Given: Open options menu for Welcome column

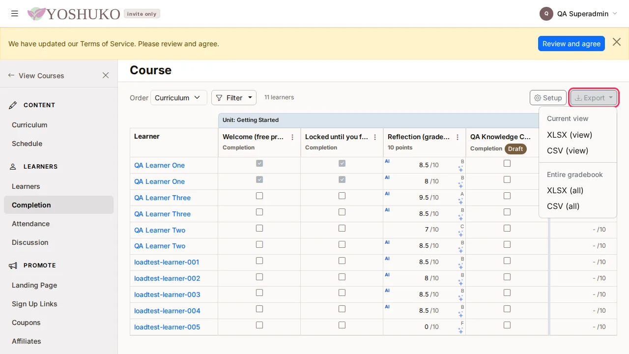Looking at the screenshot, I should 292,137.
